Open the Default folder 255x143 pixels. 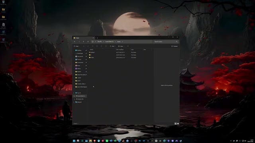coord(92,52)
